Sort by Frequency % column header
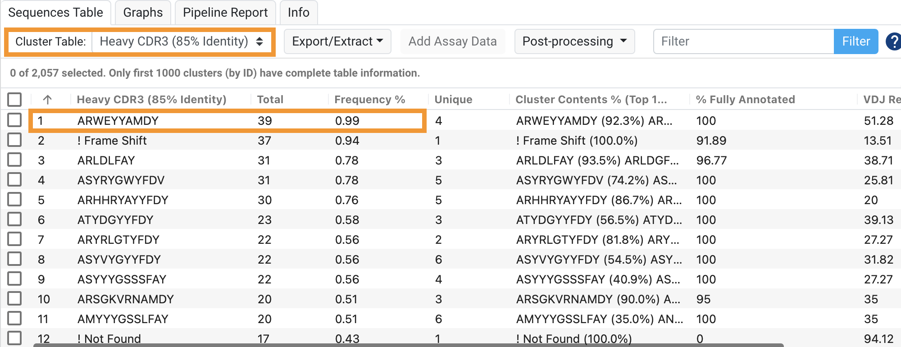This screenshot has width=901, height=347. click(x=369, y=100)
